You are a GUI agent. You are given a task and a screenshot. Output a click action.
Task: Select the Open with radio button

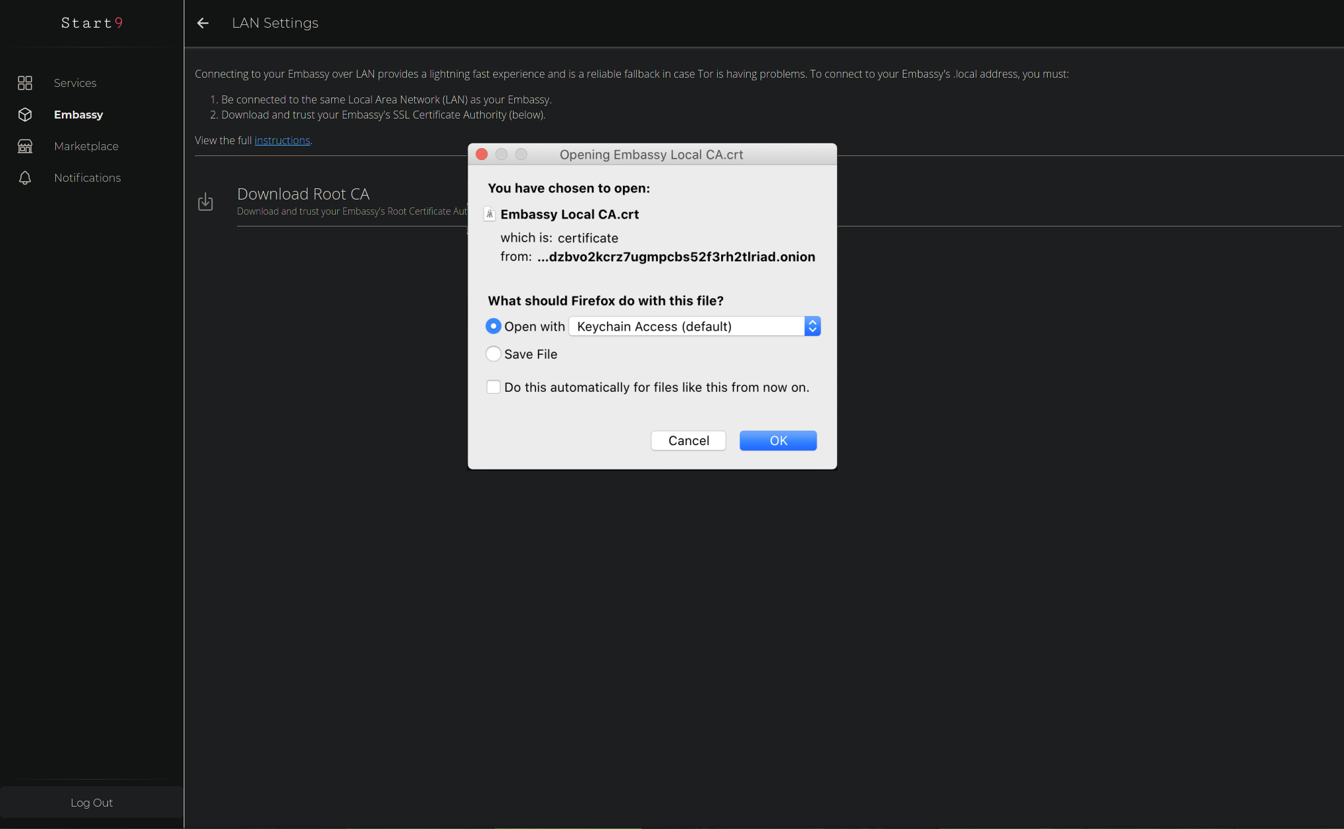pyautogui.click(x=493, y=327)
